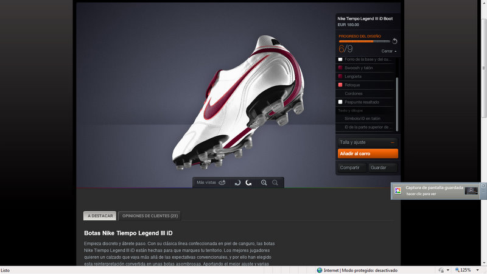Click the Texto y dibujos section header
This screenshot has height=274, width=487.
click(x=351, y=111)
